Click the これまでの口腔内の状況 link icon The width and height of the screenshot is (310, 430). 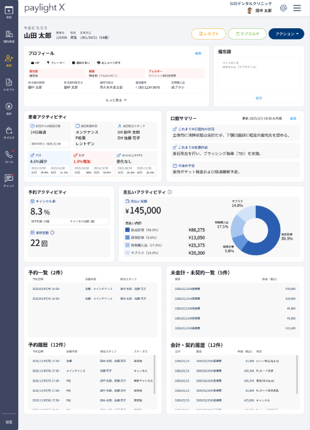tap(175, 129)
